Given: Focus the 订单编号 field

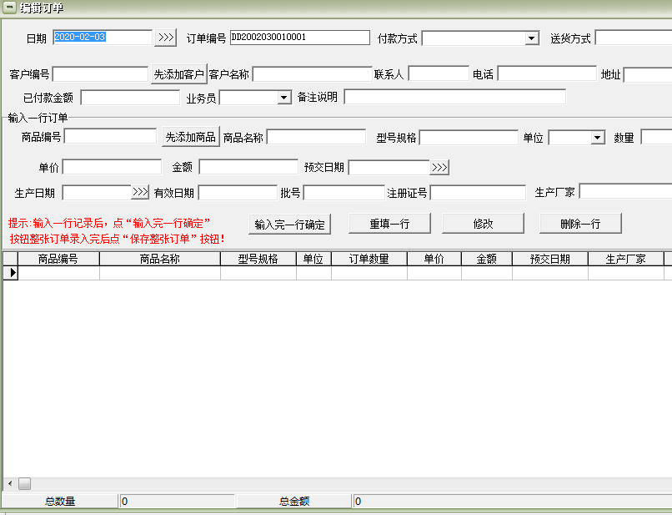Looking at the screenshot, I should 300,38.
